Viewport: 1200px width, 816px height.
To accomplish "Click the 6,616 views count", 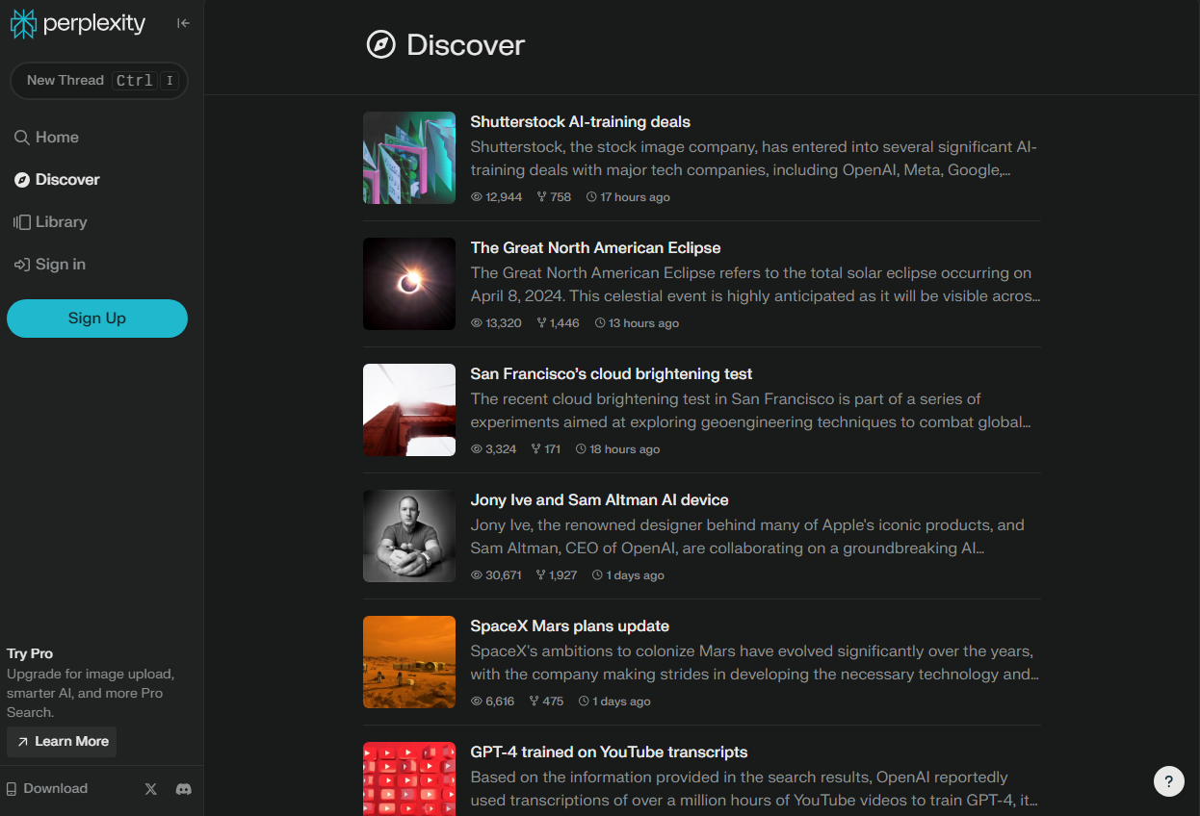I will click(x=492, y=701).
